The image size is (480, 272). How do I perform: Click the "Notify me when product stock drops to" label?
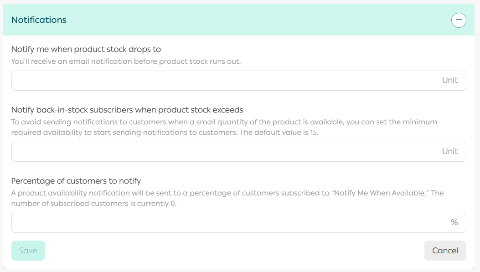click(x=86, y=49)
